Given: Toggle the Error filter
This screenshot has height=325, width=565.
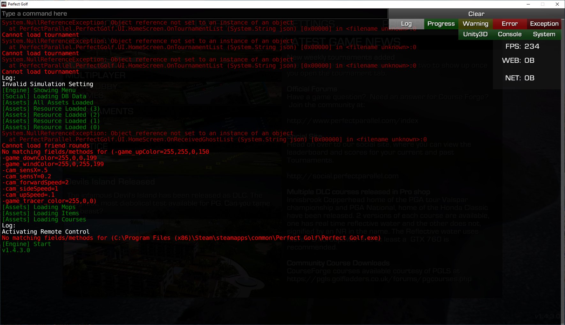Looking at the screenshot, I should [x=509, y=24].
